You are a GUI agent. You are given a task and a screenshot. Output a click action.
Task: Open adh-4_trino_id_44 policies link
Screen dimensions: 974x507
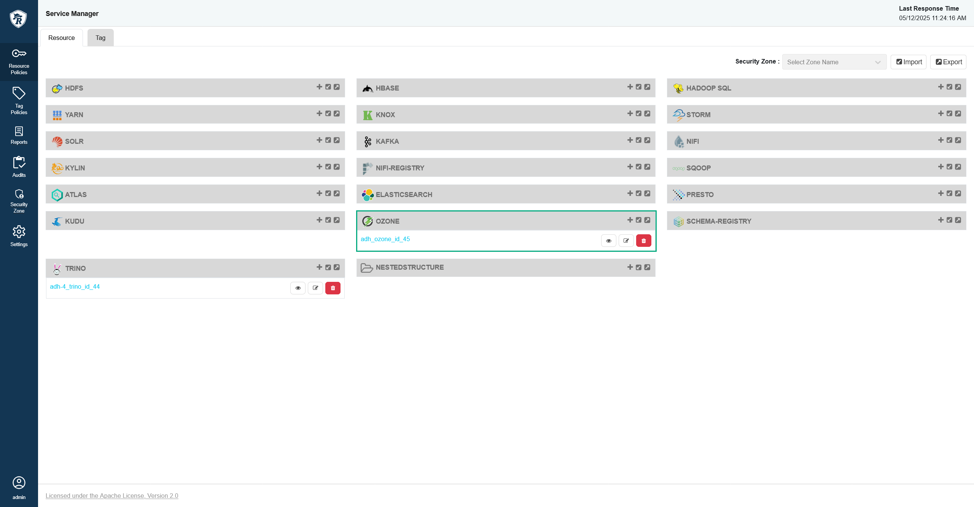(75, 287)
